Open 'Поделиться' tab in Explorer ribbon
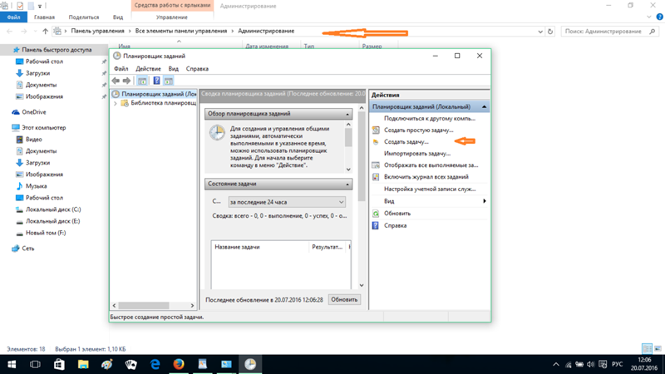Image resolution: width=665 pixels, height=374 pixels. [x=84, y=17]
